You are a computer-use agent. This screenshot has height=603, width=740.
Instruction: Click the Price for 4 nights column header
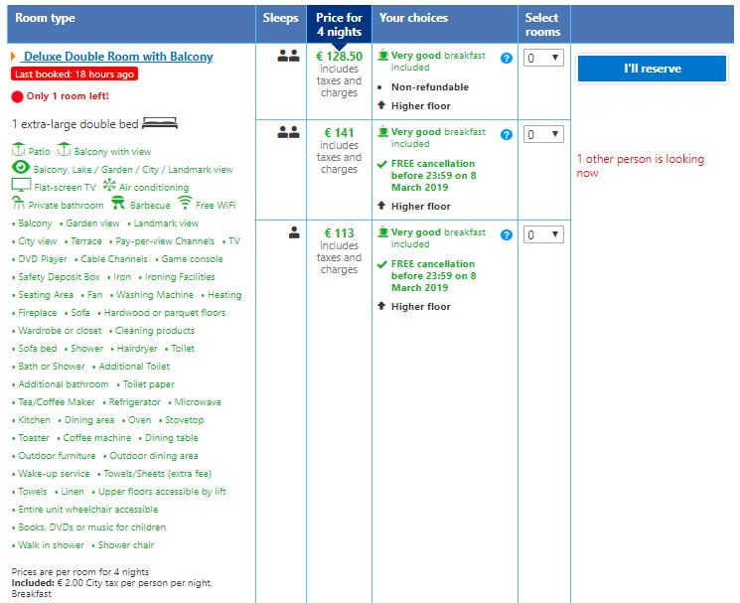(339, 24)
